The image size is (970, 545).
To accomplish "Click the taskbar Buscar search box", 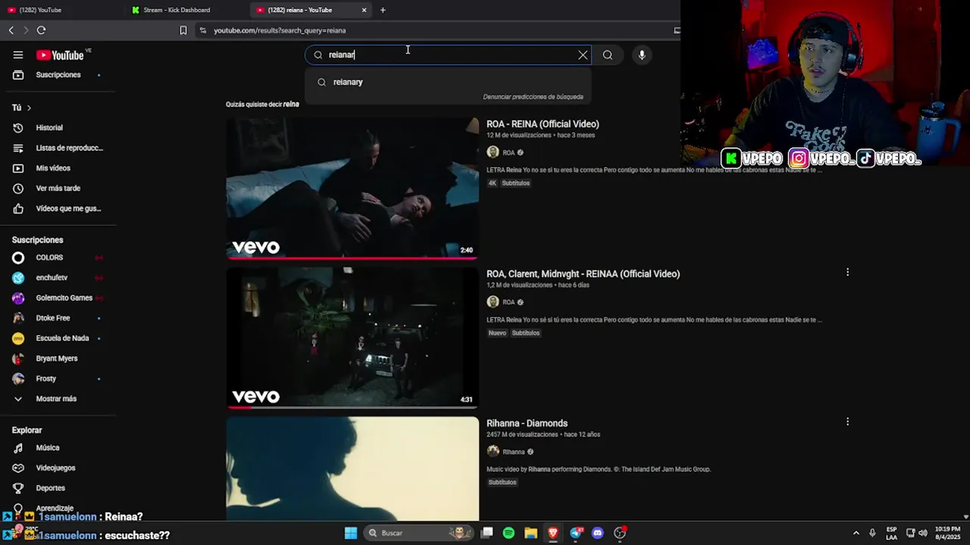I will pyautogui.click(x=417, y=533).
